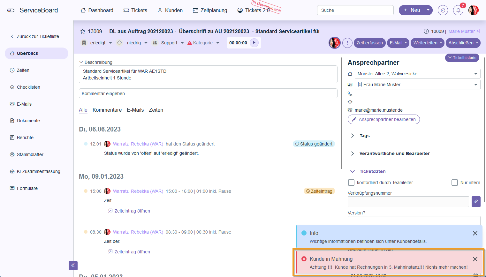Open first Zeiteintrag öffnen link

(x=132, y=211)
